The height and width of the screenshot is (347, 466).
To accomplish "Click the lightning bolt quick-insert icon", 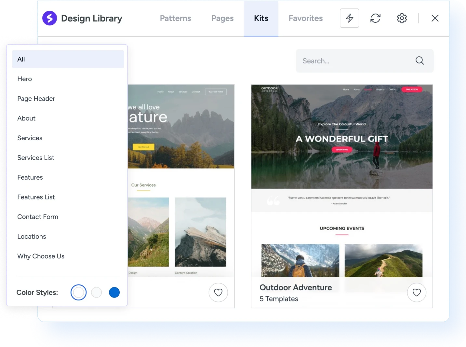I will (349, 18).
